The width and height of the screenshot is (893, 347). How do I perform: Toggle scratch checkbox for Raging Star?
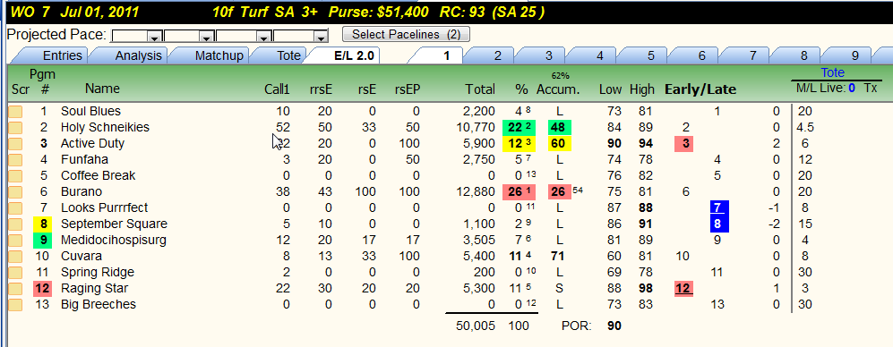point(15,288)
